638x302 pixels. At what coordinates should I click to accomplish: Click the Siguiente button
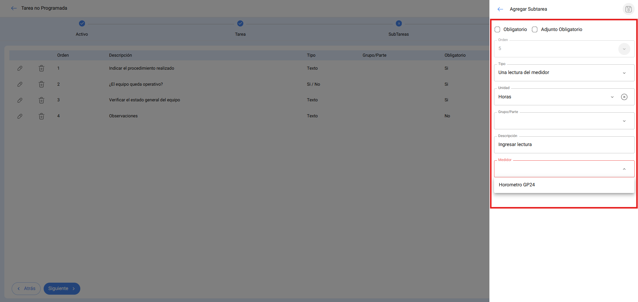[x=62, y=289]
